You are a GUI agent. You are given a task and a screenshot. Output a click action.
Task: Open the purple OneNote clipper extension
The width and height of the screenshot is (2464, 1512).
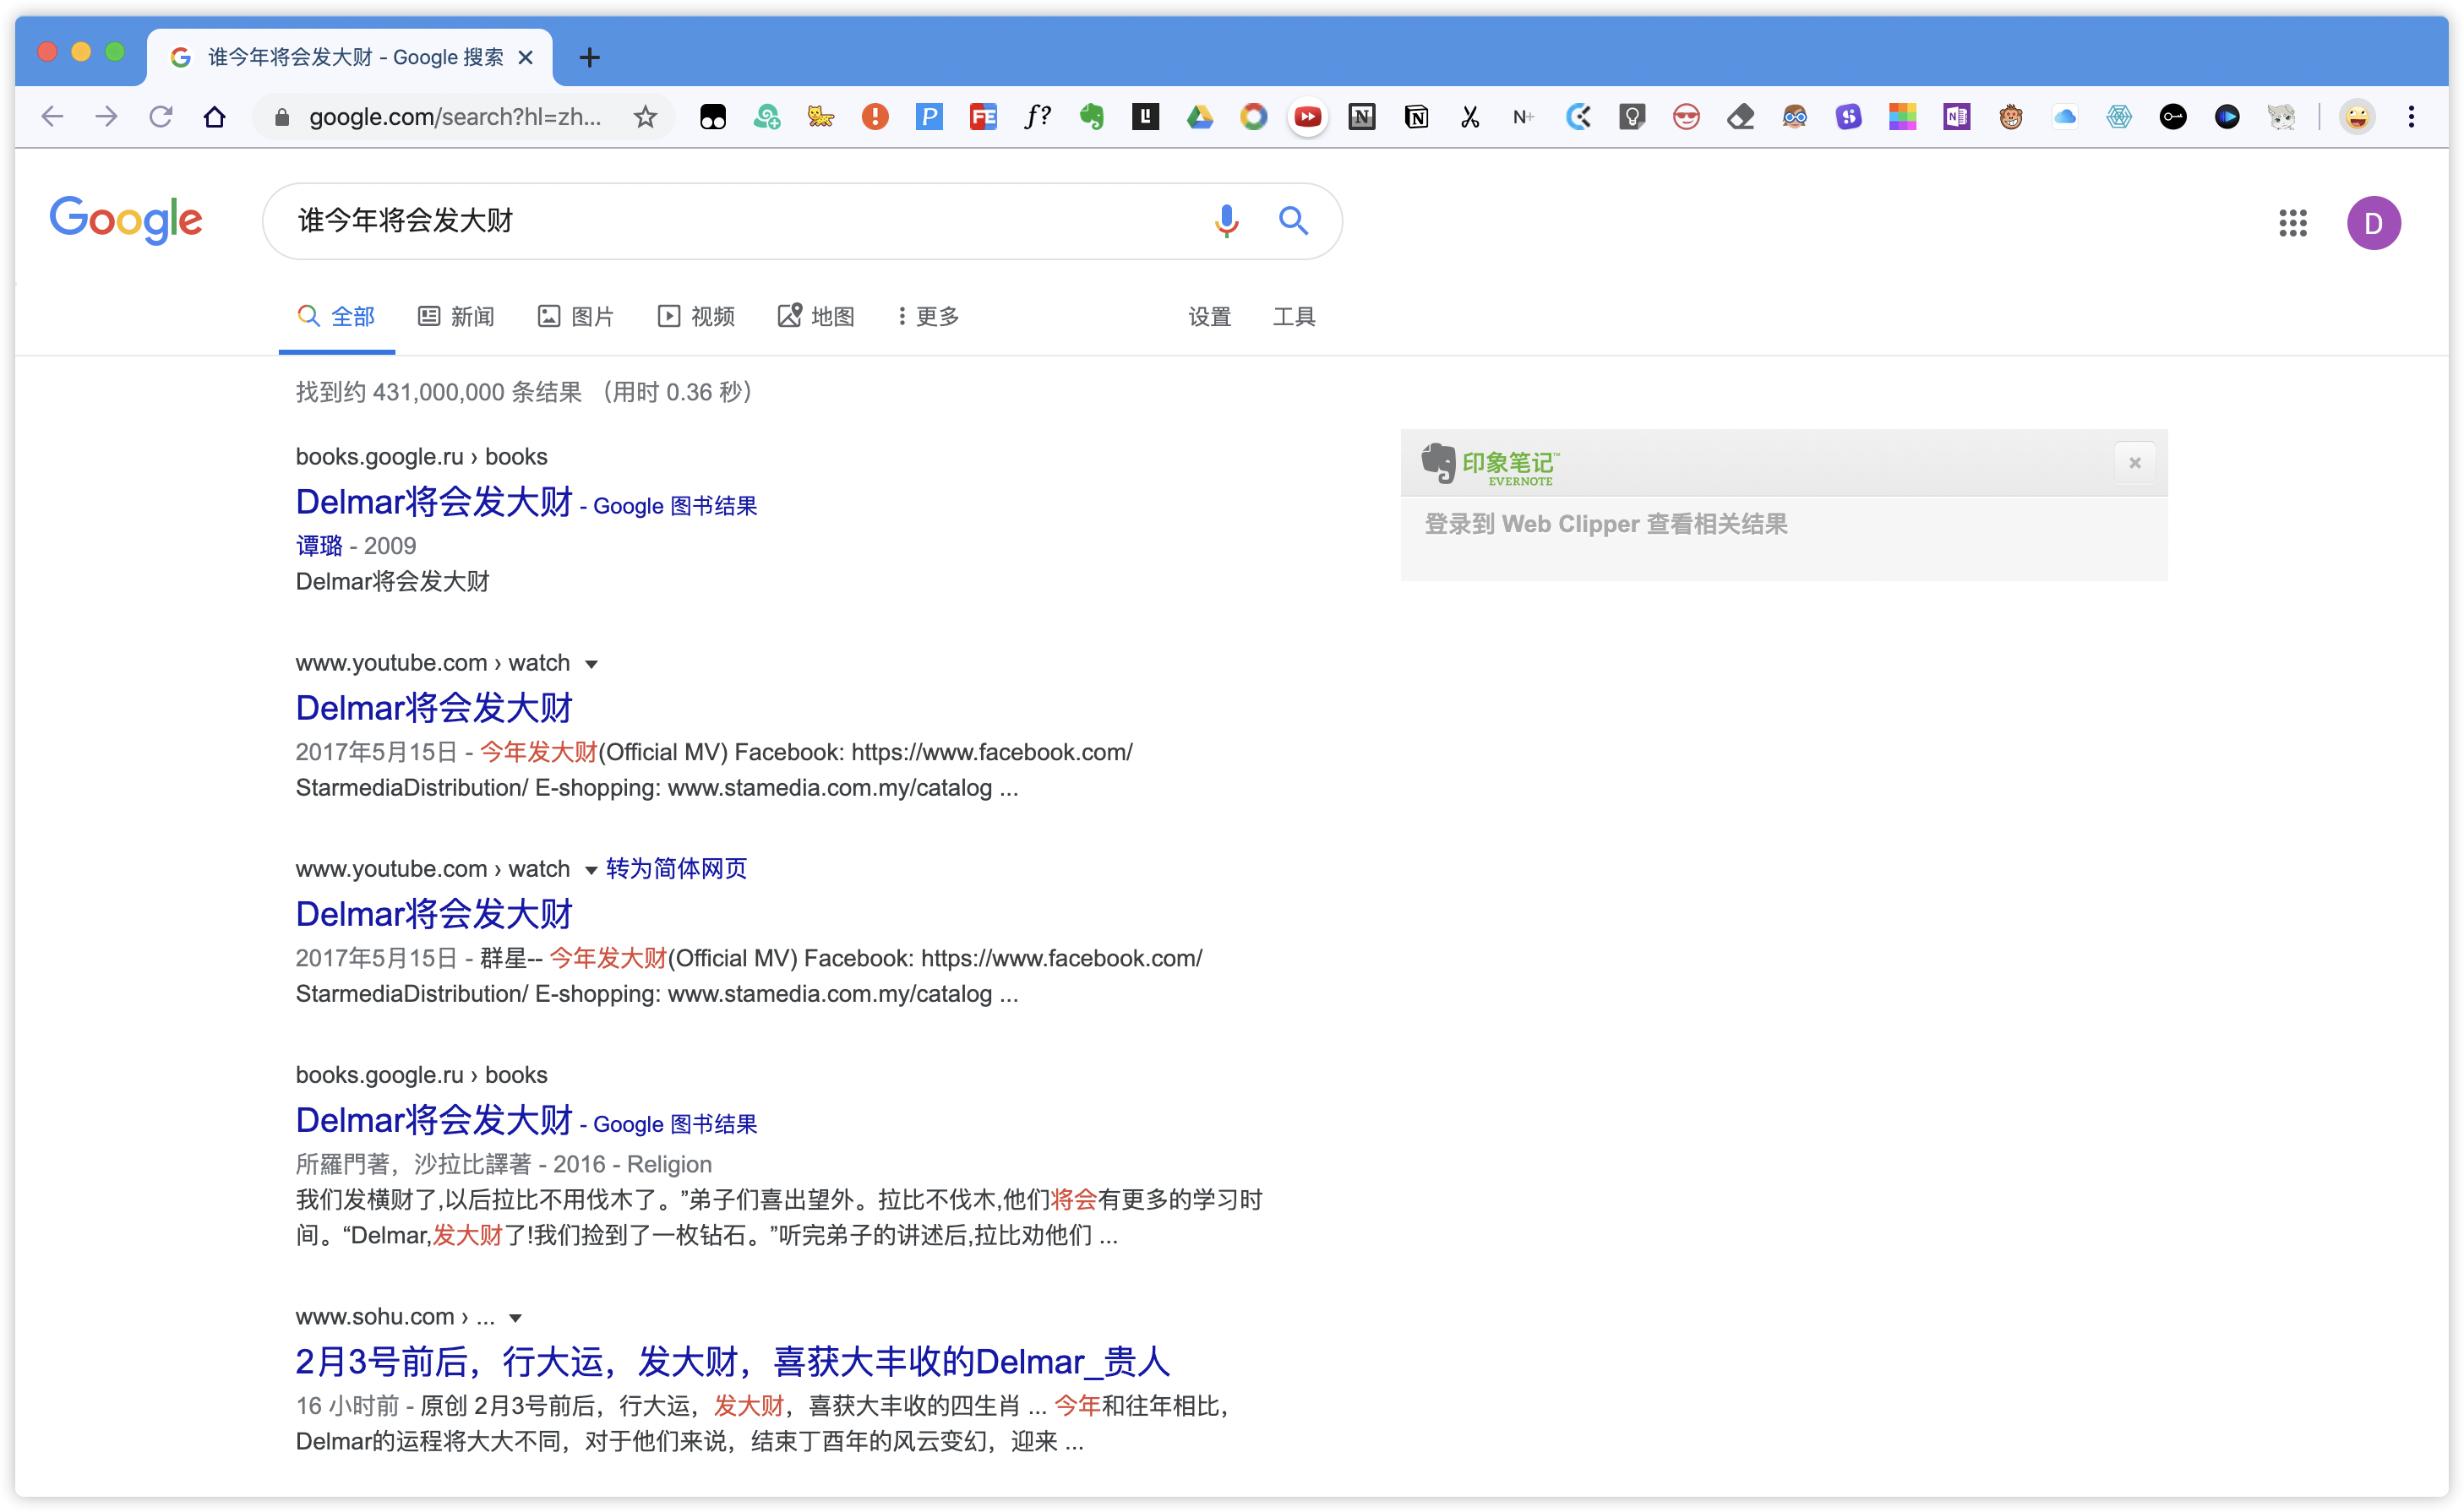[1957, 117]
